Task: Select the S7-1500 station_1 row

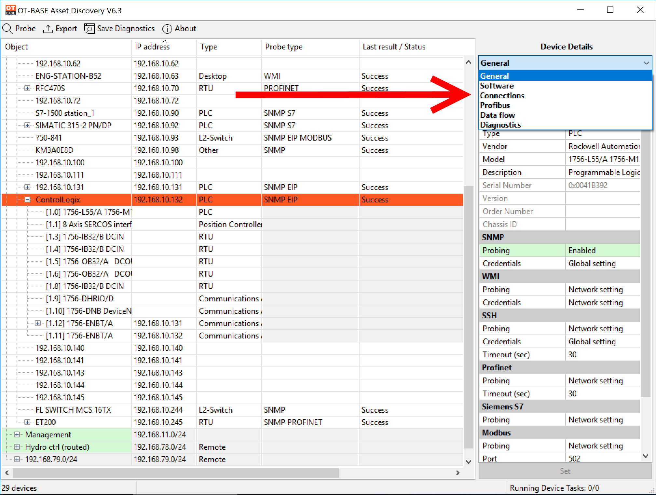Action: tap(232, 113)
